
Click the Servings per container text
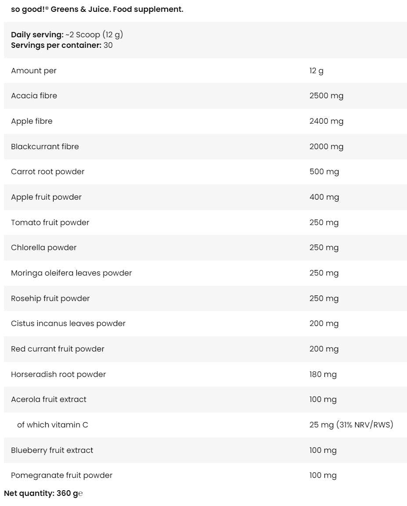tap(61, 45)
